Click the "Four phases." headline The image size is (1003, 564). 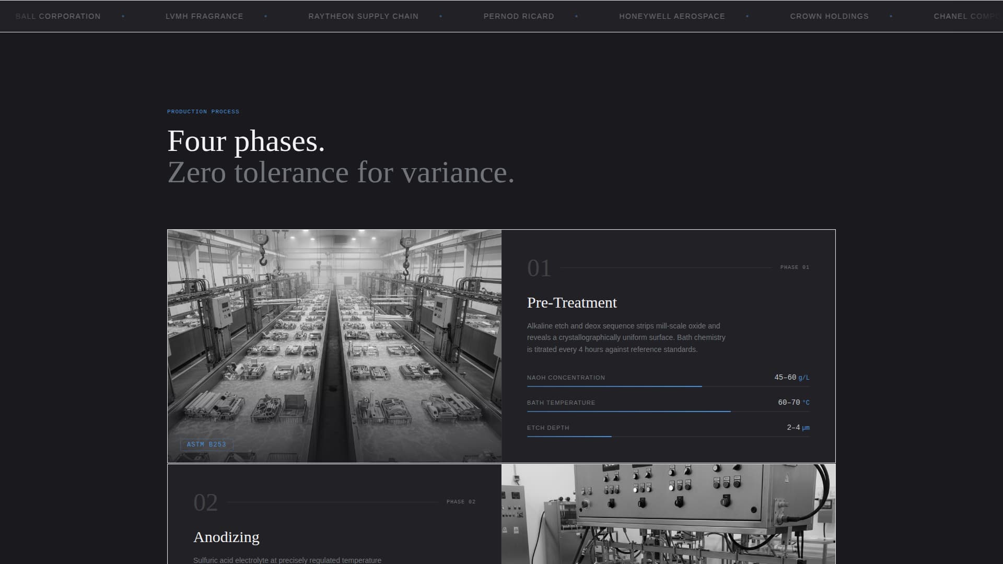(246, 141)
